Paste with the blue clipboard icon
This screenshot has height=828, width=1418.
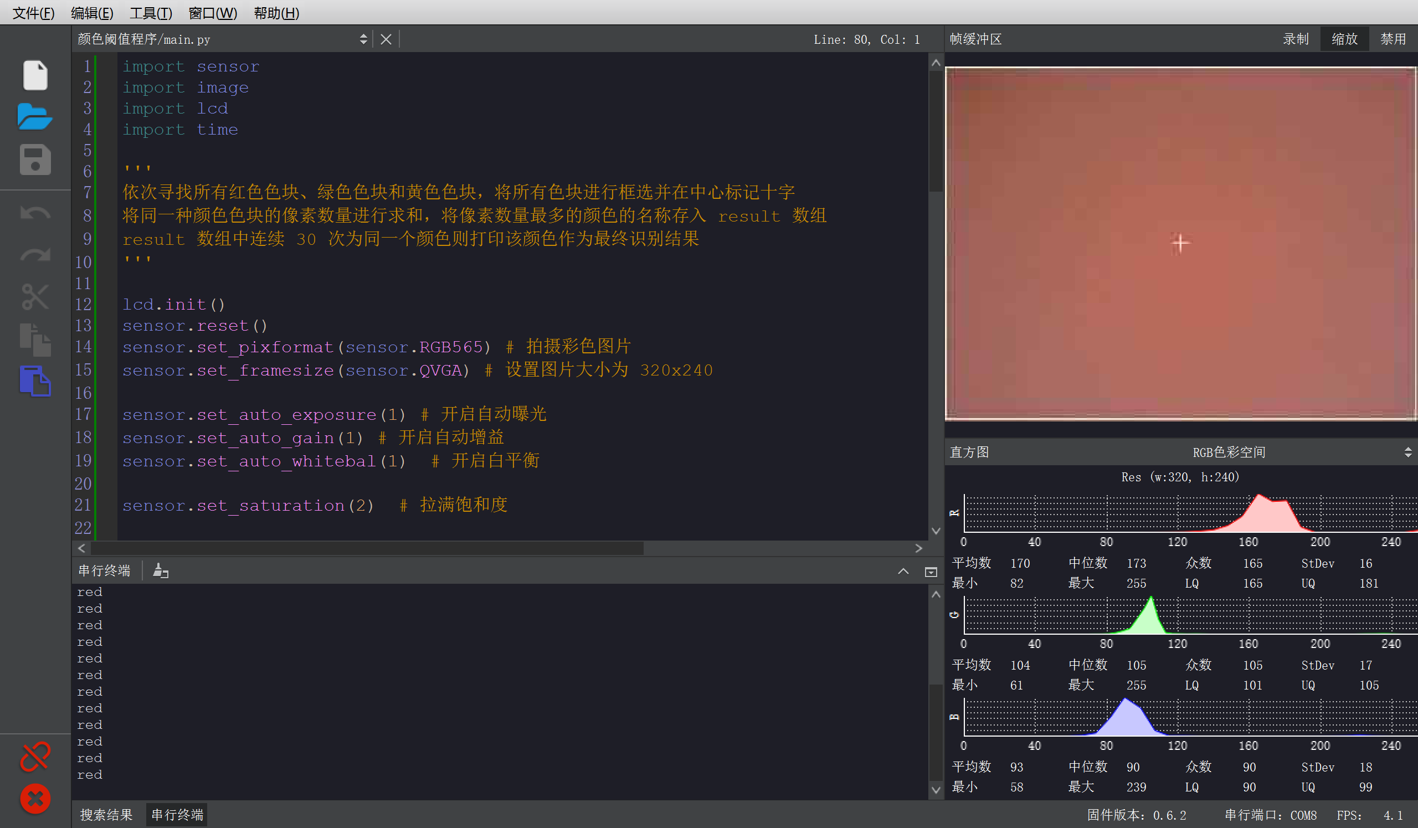click(x=35, y=382)
